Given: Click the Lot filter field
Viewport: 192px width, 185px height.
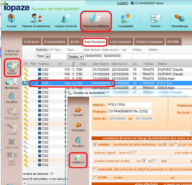Looking at the screenshot, I should pos(127,56).
